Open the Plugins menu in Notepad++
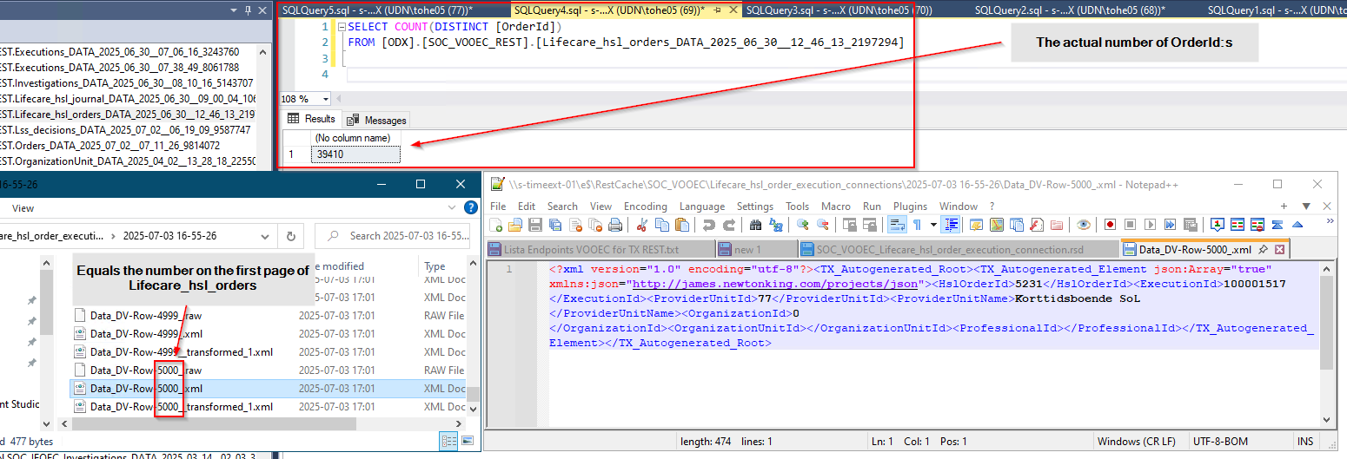This screenshot has height=459, width=1347. (911, 207)
